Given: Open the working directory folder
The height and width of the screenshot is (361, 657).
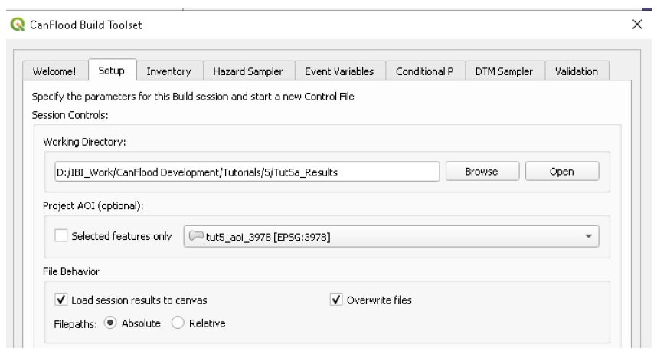Looking at the screenshot, I should click(x=562, y=172).
